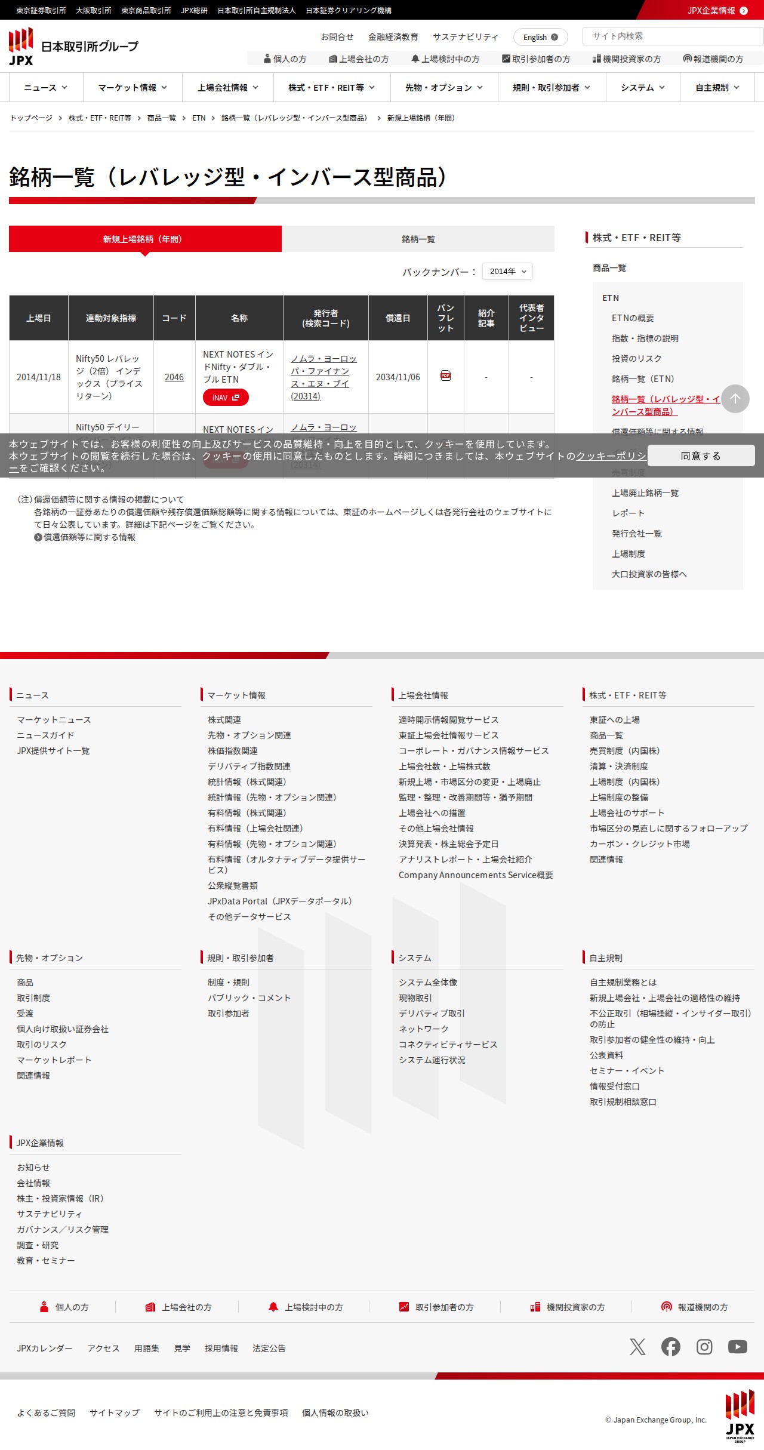764x1450 pixels.
Task: Click the iNAV button for Nifty・ダブル・ブルETN
Action: pyautogui.click(x=226, y=398)
